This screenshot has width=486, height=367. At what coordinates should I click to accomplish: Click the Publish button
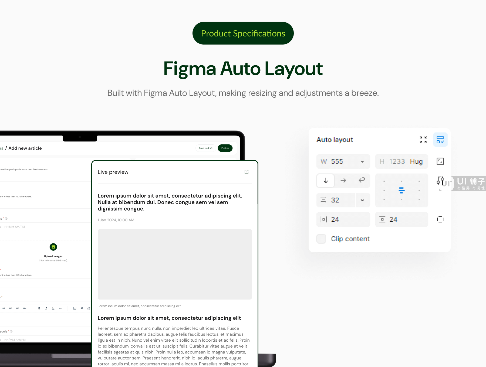pyautogui.click(x=225, y=148)
